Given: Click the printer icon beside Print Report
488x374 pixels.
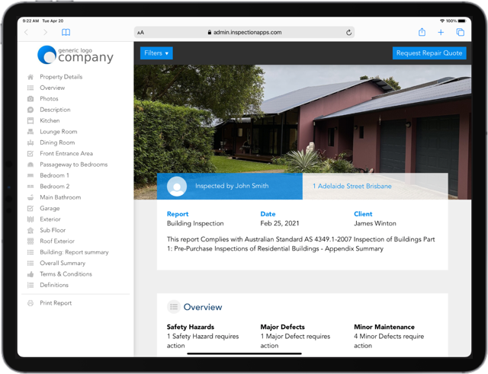Looking at the screenshot, I should click(30, 303).
